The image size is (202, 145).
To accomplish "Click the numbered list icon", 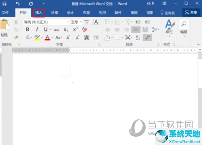I will [x=117, y=22].
